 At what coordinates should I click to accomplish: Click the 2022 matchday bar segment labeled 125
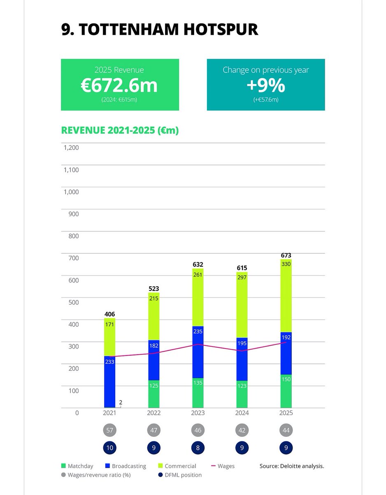[154, 394]
